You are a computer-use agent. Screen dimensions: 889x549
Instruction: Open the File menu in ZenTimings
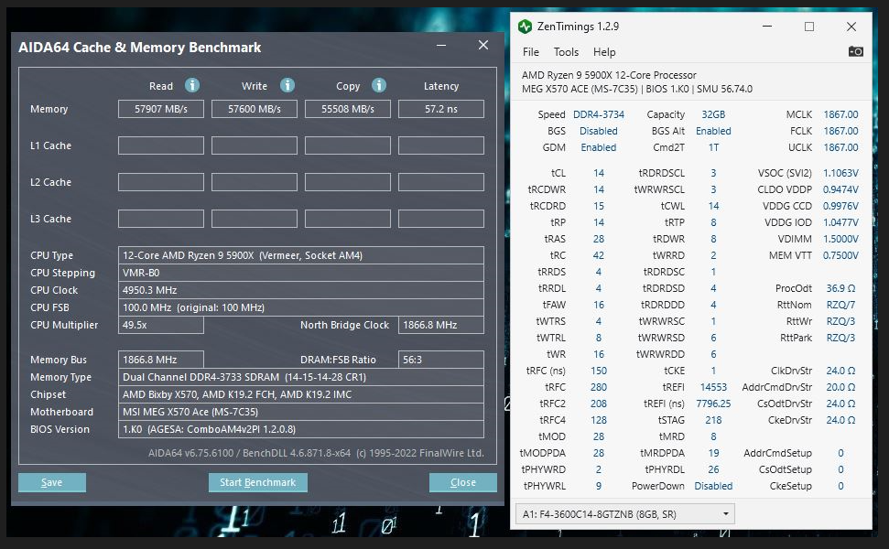[531, 52]
